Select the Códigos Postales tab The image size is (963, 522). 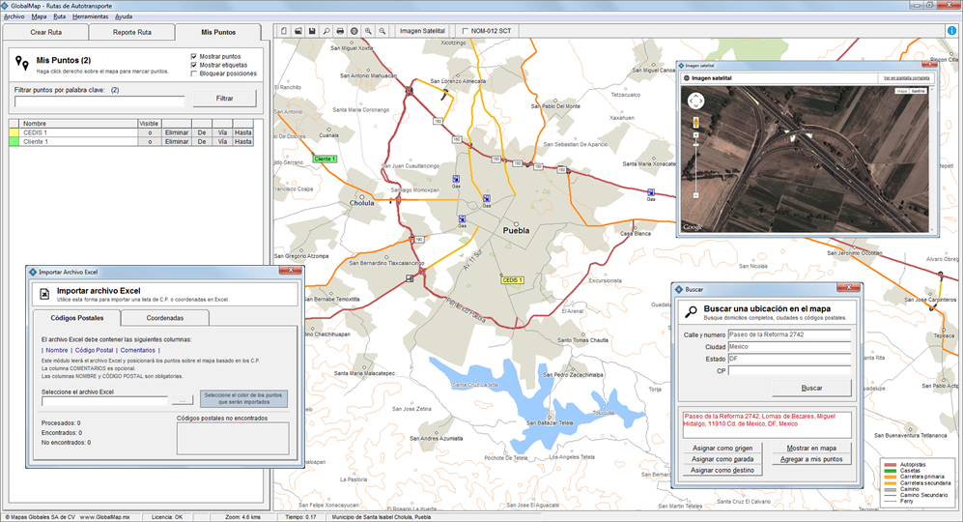[76, 318]
